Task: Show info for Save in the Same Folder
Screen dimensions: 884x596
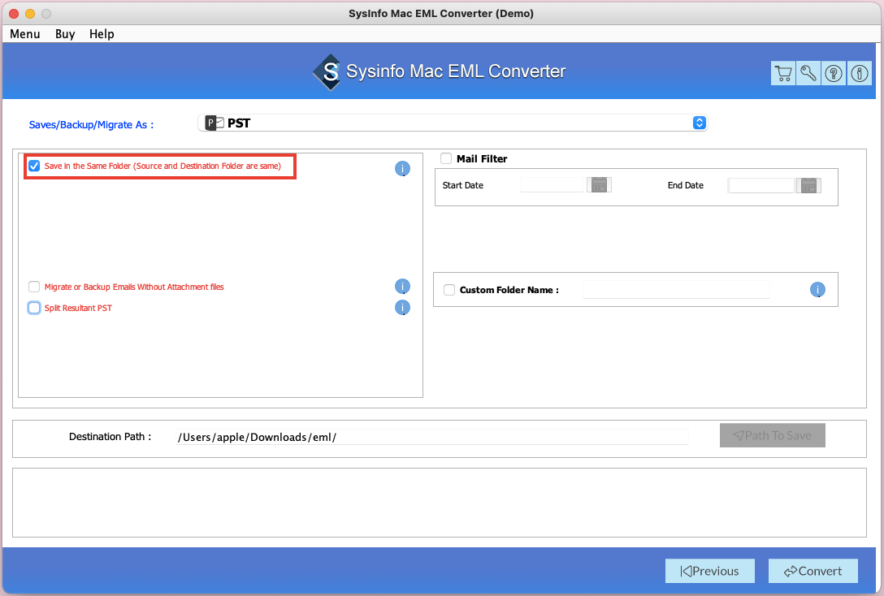Action: (402, 168)
